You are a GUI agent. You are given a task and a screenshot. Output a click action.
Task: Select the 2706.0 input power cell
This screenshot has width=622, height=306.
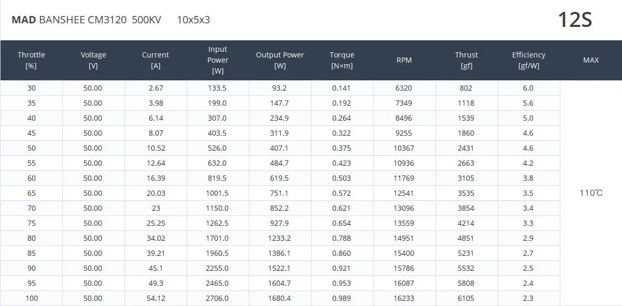(218, 298)
